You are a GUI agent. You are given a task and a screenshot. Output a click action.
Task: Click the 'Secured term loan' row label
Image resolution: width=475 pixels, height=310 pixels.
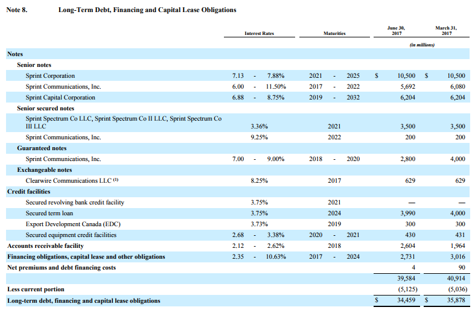pos(49,214)
